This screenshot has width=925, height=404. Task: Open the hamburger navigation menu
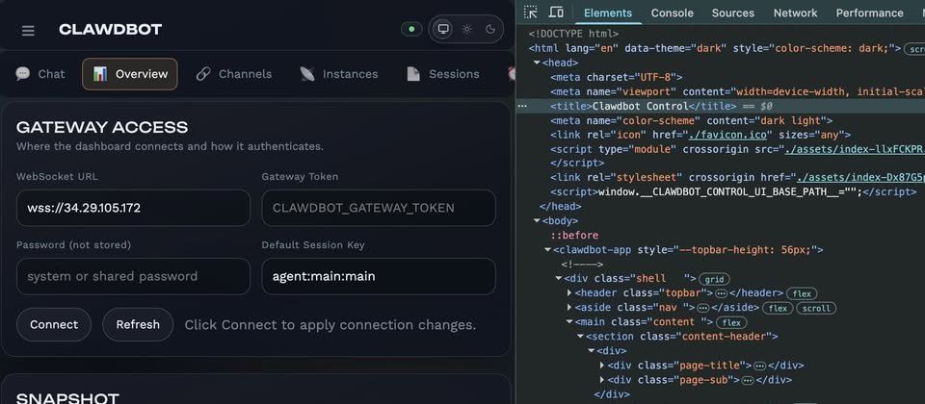coord(28,30)
